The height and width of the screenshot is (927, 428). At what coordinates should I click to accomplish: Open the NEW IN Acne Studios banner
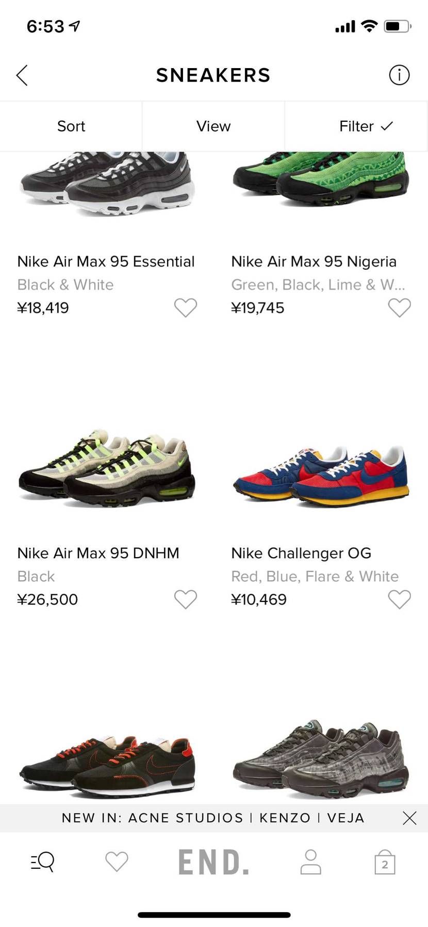[x=212, y=818]
